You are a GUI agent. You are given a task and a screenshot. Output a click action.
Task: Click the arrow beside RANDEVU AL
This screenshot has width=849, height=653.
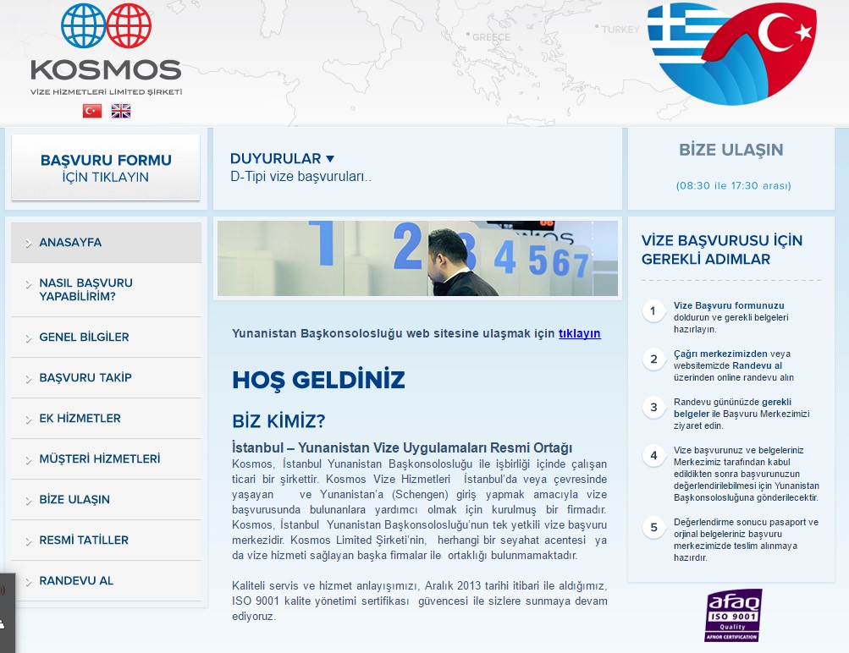(29, 582)
